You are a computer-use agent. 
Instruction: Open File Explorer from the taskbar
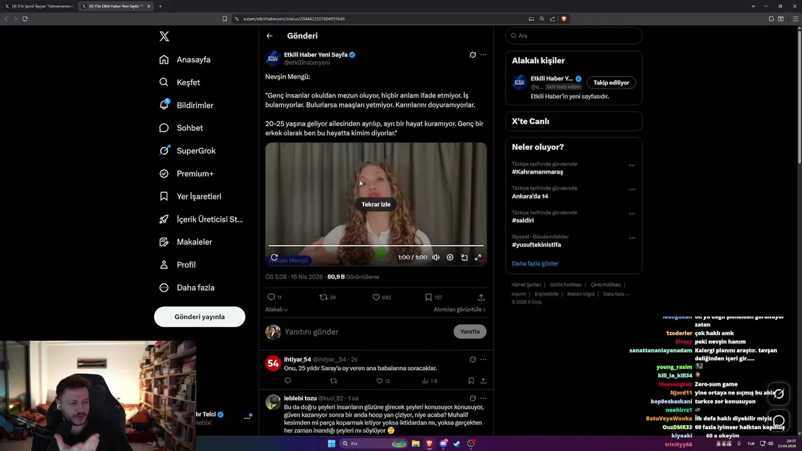coord(415,443)
